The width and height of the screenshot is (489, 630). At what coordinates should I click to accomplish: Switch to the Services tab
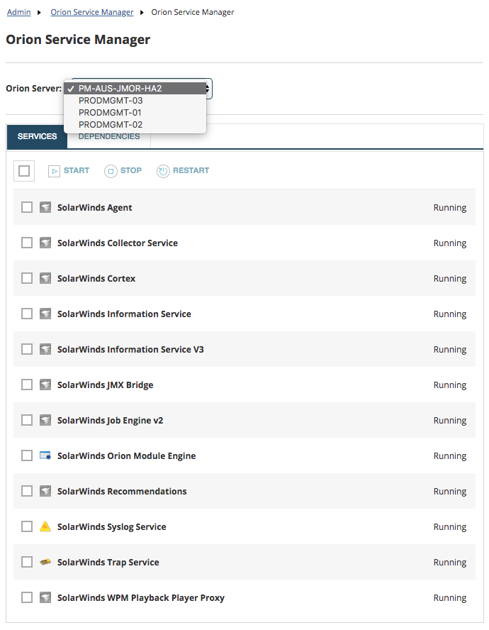[38, 136]
